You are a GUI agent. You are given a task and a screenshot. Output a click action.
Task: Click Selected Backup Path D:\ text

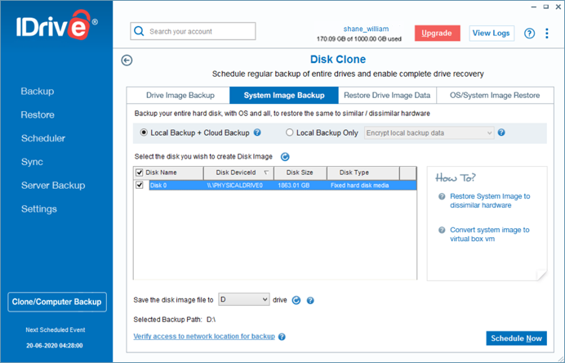tap(175, 320)
